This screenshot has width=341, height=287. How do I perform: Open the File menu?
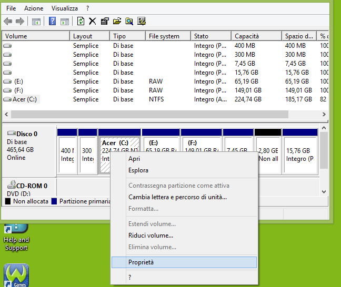11,8
